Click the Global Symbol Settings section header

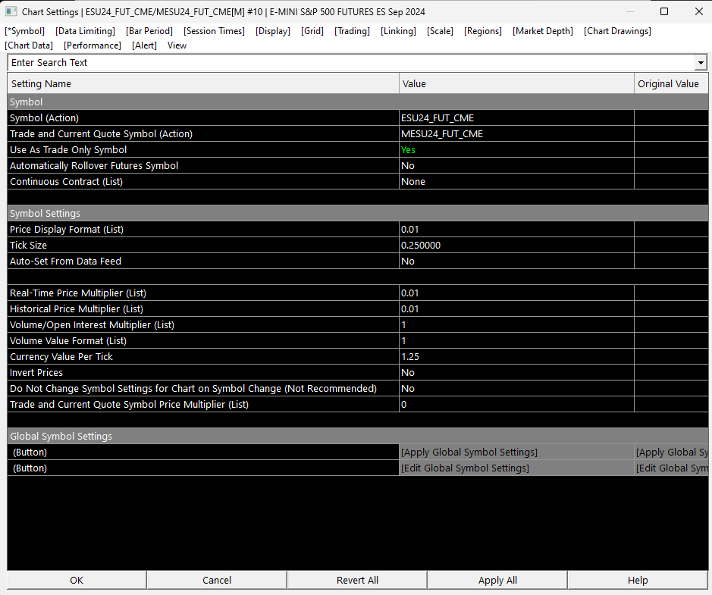357,436
